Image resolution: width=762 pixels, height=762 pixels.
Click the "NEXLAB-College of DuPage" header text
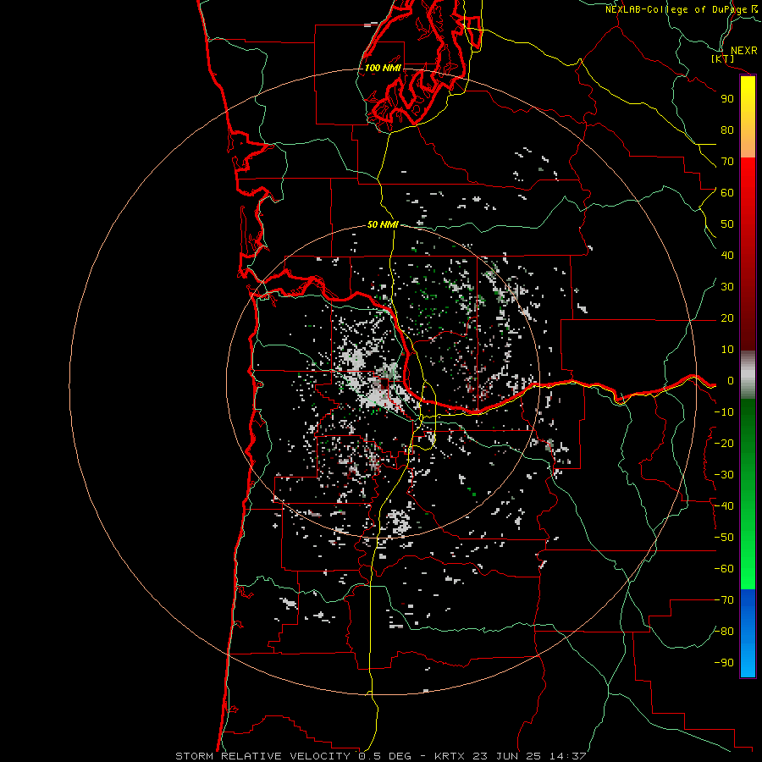click(x=676, y=9)
